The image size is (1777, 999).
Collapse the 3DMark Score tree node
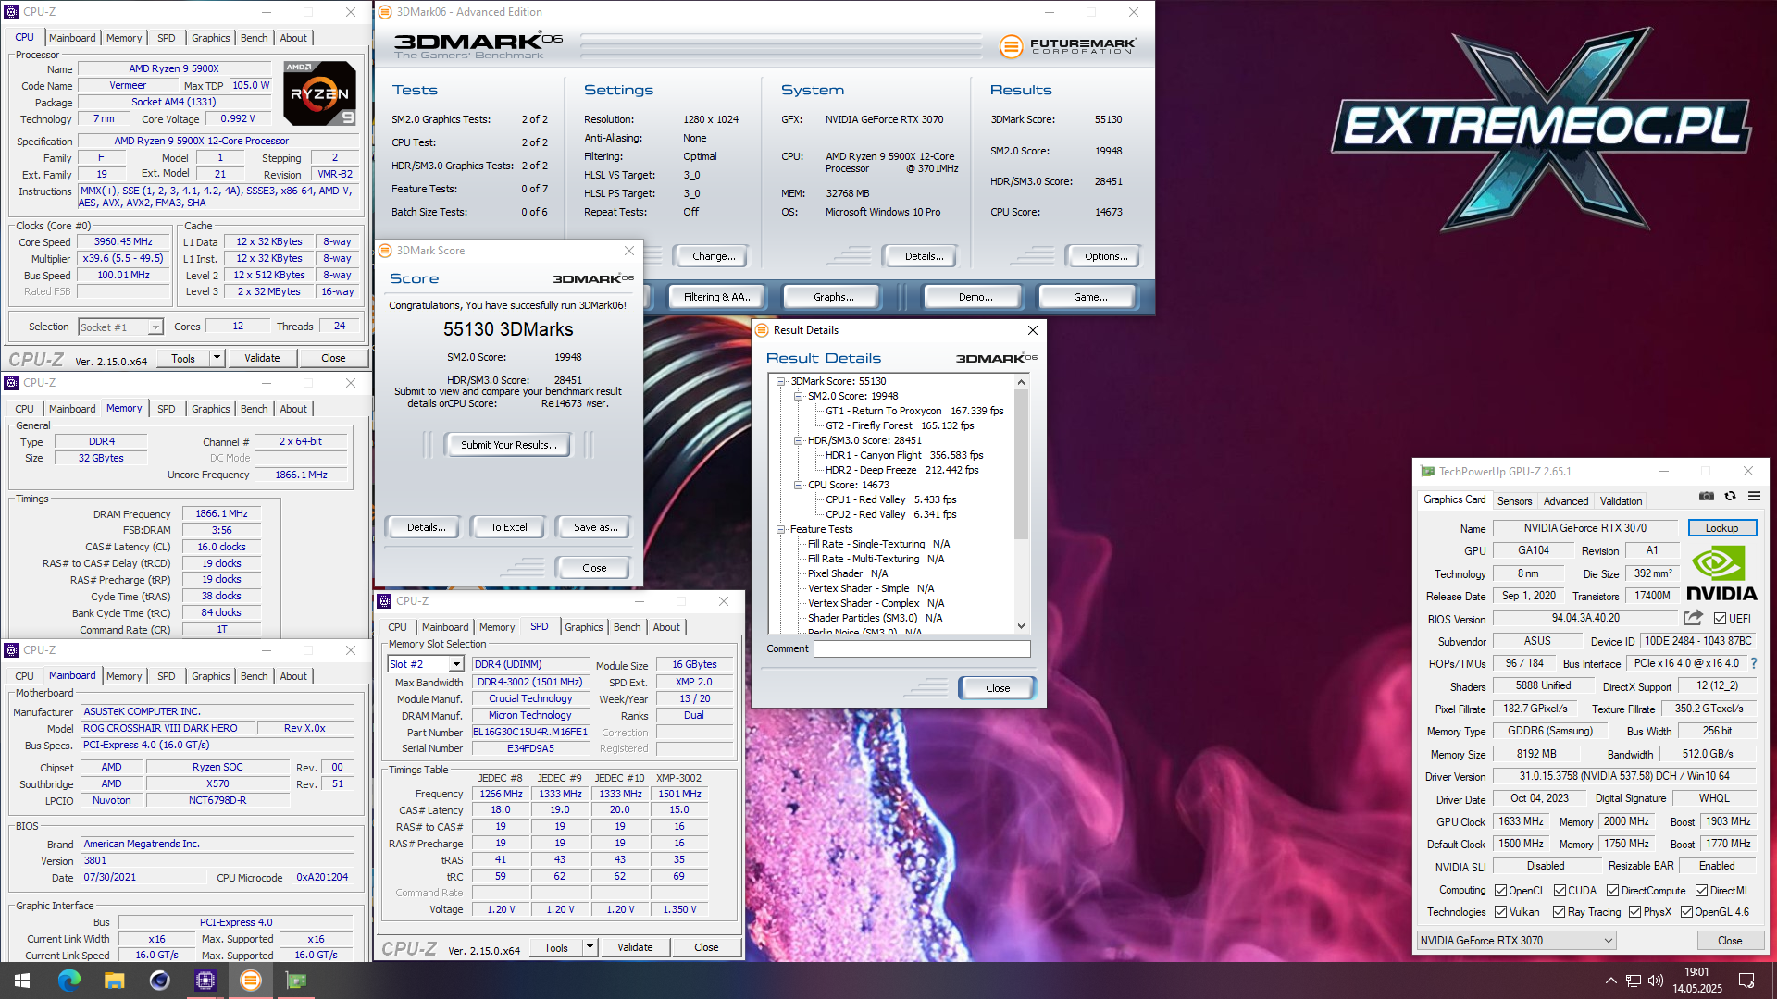781,381
